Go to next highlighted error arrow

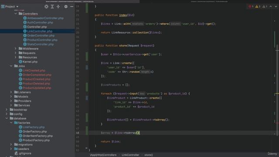[276, 7]
